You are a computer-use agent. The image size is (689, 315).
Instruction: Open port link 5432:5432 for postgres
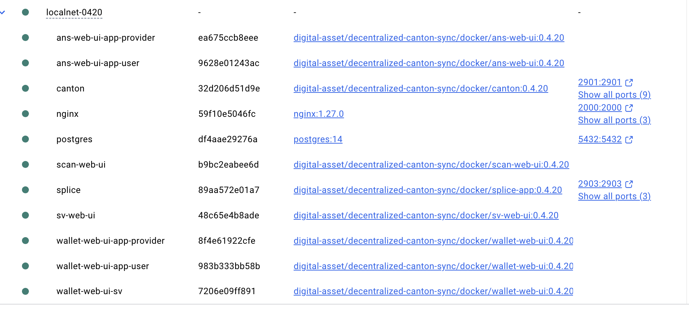pos(599,139)
